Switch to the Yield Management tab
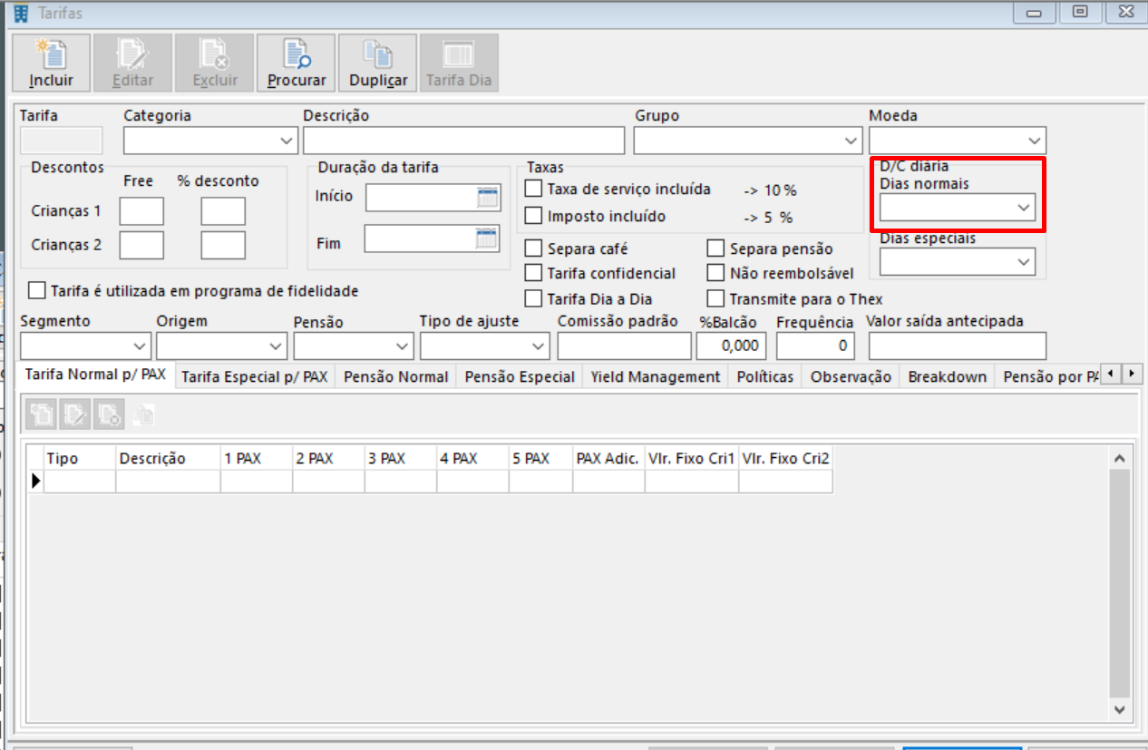This screenshot has height=750, width=1148. click(656, 377)
